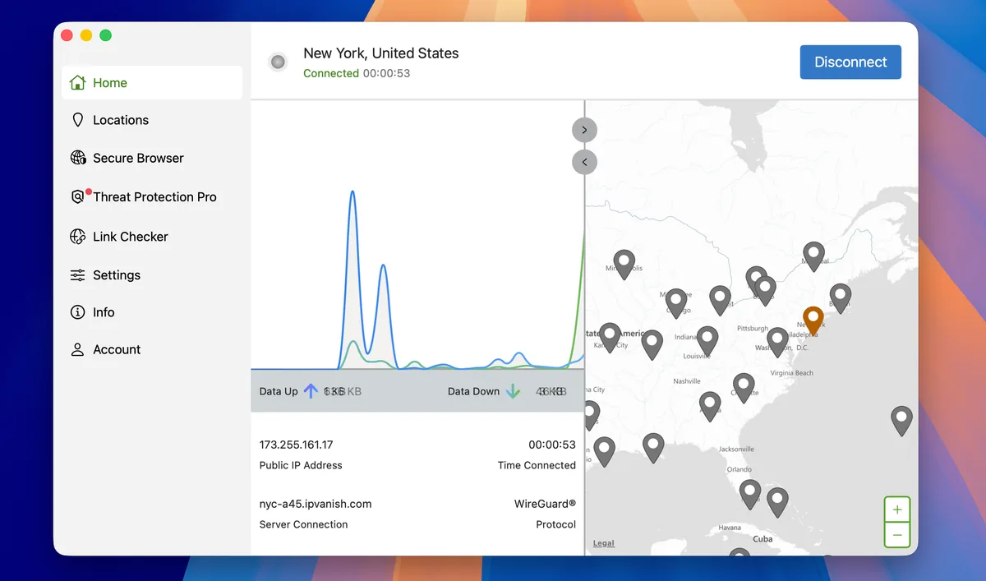Click the WireGuard® protocol value
The width and height of the screenshot is (986, 581).
(545, 504)
